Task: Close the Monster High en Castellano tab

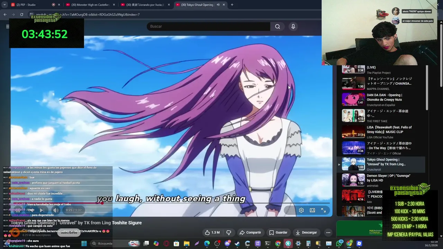Action: coord(114,4)
